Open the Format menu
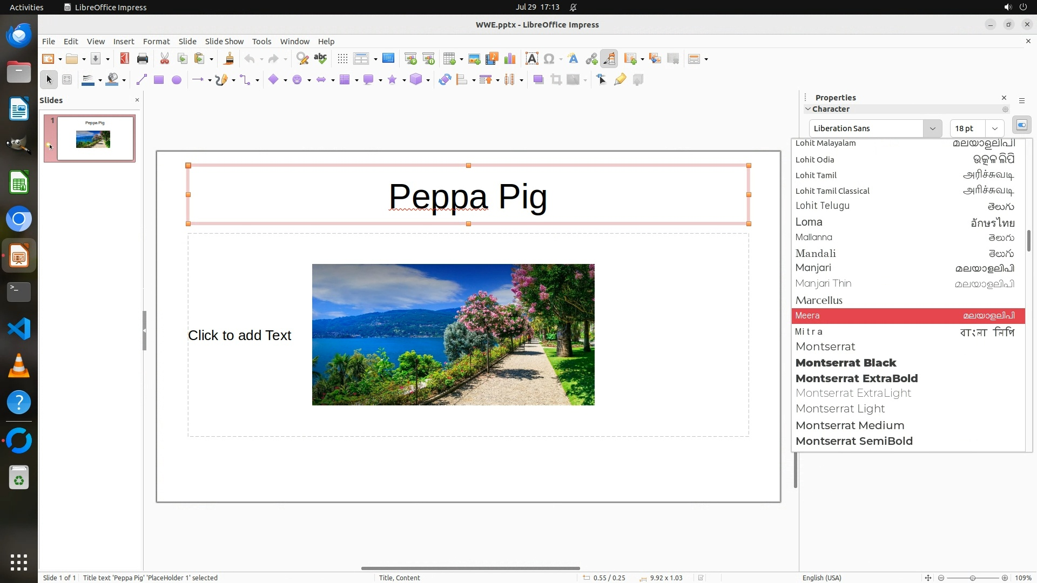 click(x=156, y=42)
